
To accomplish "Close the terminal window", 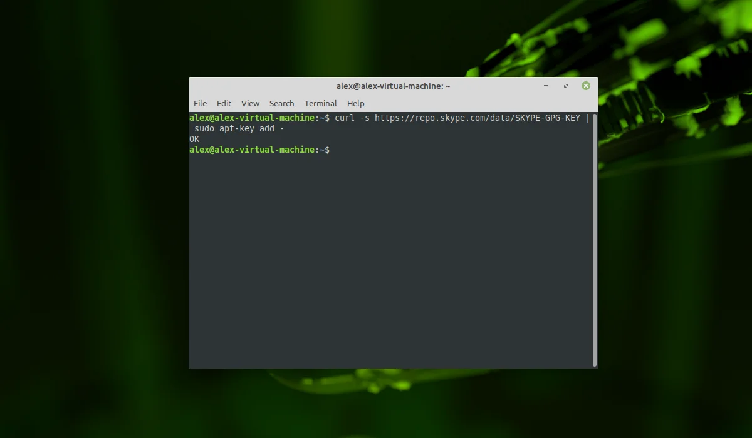I will pos(585,86).
